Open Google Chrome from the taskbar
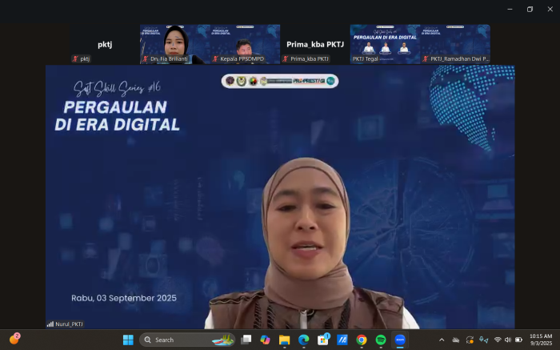The height and width of the screenshot is (350, 560). point(362,340)
